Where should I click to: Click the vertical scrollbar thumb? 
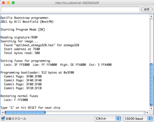coord(151,85)
